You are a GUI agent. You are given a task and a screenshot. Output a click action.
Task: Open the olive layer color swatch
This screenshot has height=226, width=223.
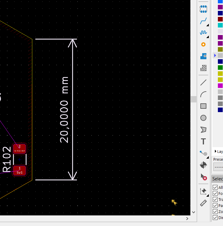(x=220, y=49)
